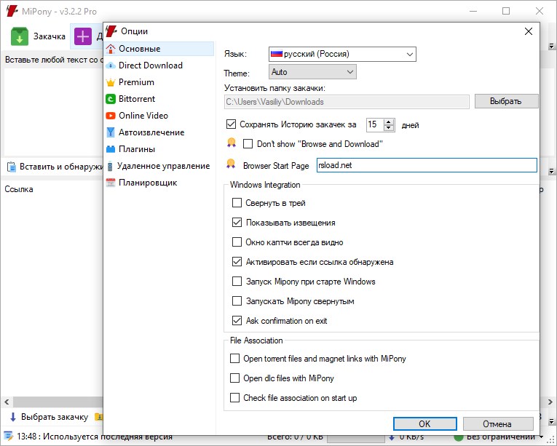Disable Ask confirmation on exit
557x446 pixels.
(x=237, y=321)
